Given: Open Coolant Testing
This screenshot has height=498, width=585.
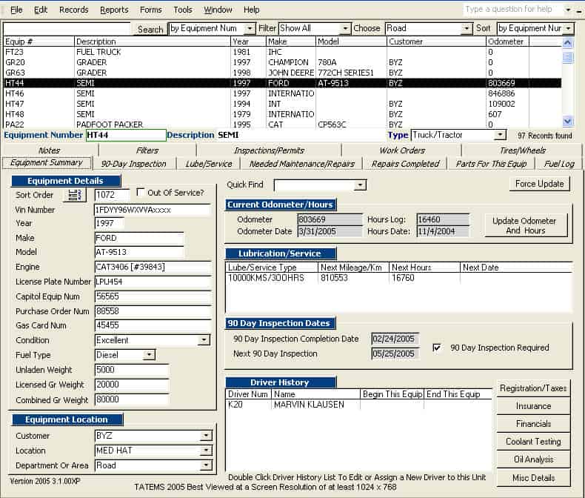Looking at the screenshot, I should [x=533, y=441].
